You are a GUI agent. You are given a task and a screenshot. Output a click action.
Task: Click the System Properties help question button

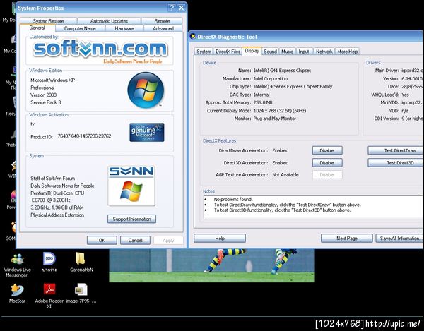(x=172, y=8)
